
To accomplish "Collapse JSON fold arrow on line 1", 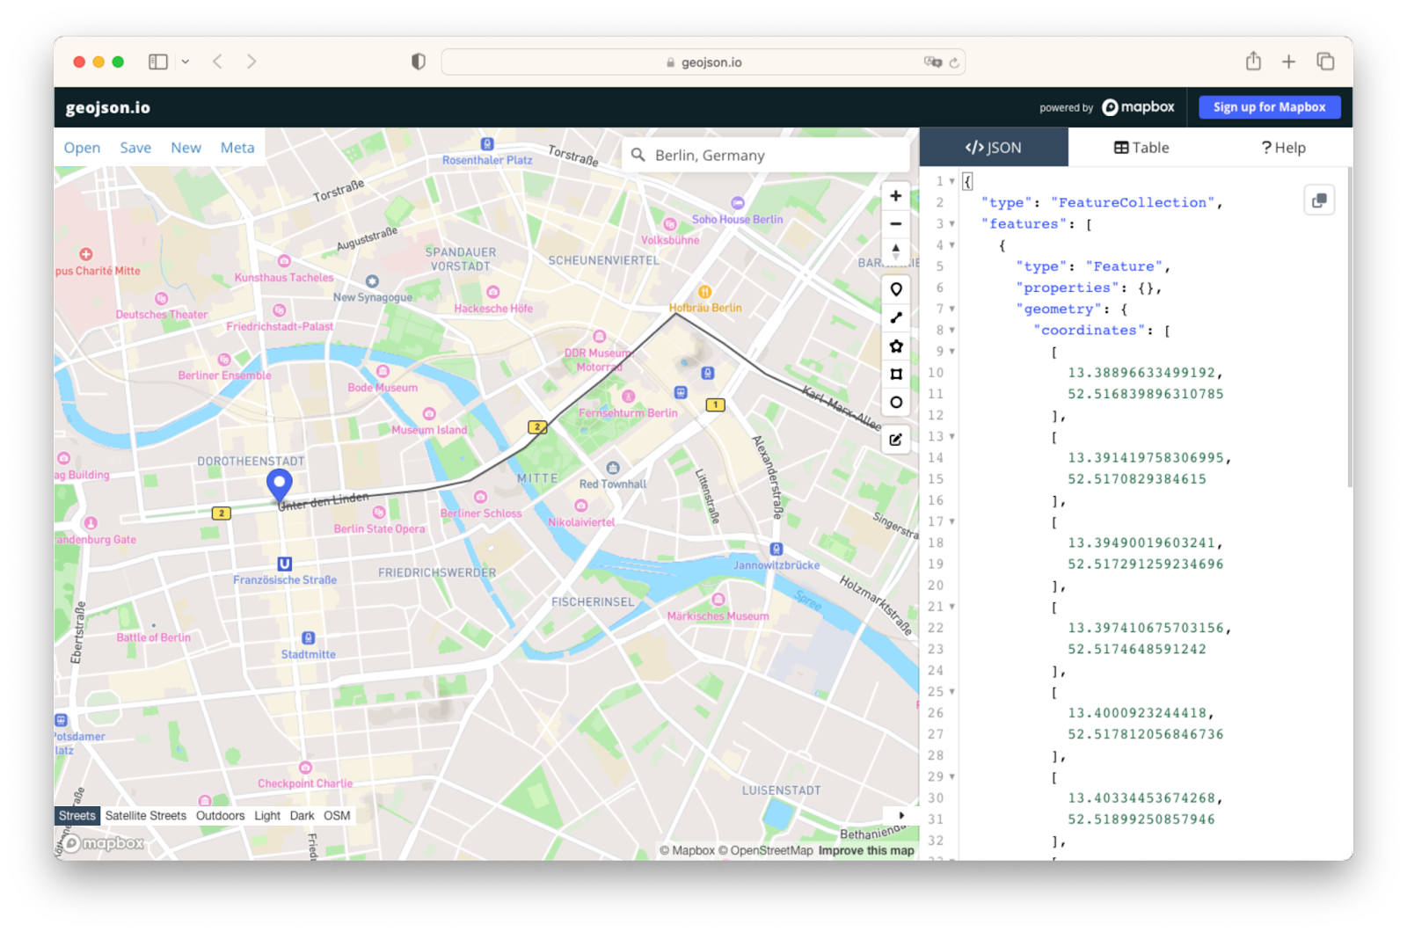I will pyautogui.click(x=951, y=181).
